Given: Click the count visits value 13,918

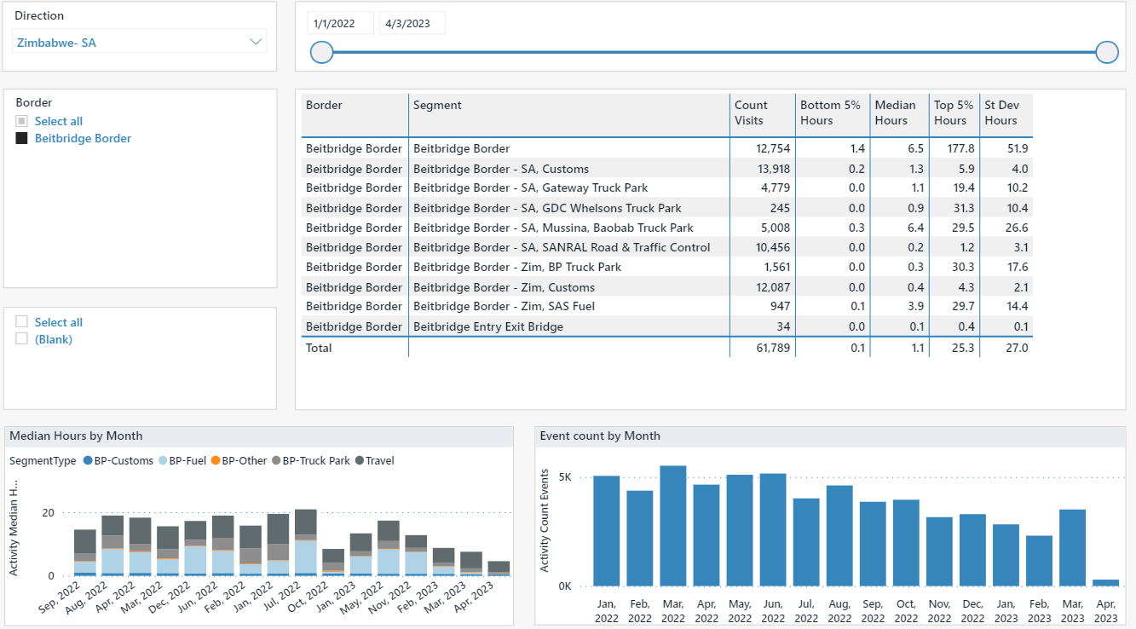Looking at the screenshot, I should (773, 169).
